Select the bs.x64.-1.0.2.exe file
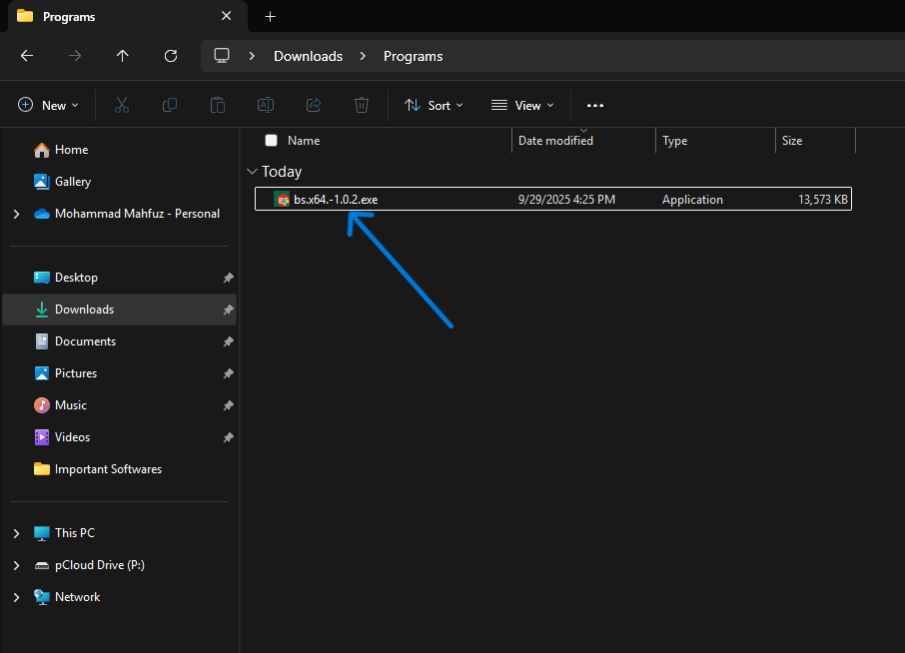The height and width of the screenshot is (653, 905). click(336, 200)
